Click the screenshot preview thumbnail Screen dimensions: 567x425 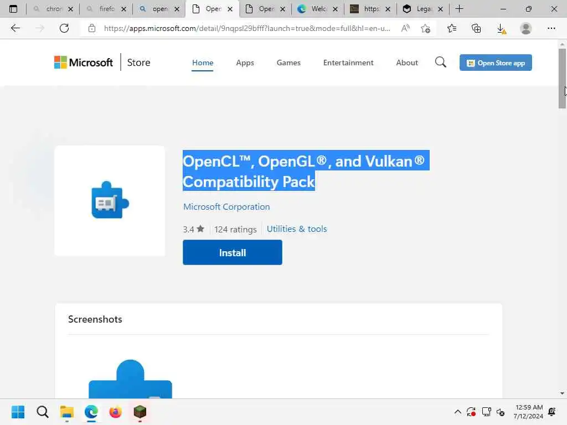point(130,379)
